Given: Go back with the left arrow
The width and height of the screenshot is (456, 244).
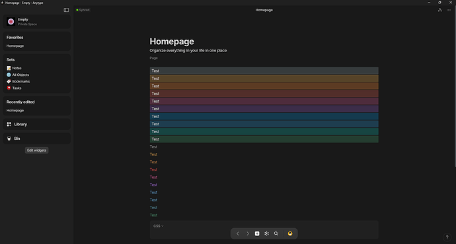Looking at the screenshot, I should coord(238,233).
